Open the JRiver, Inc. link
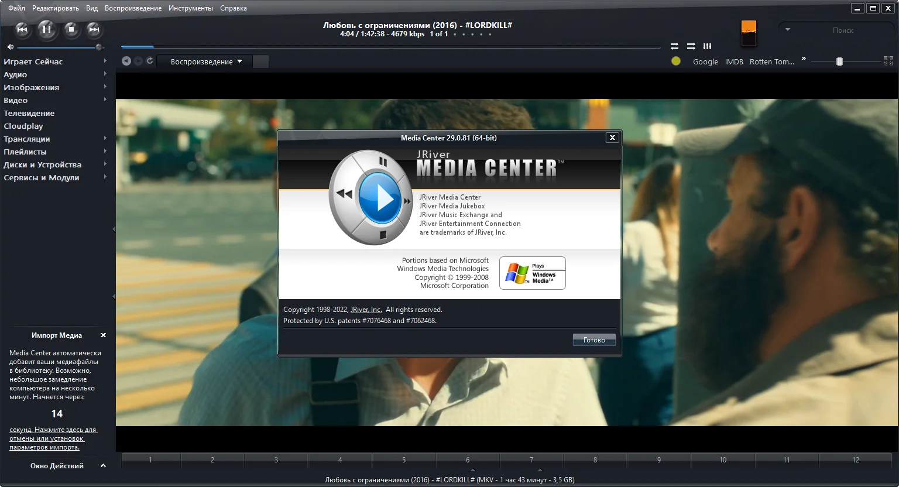The width and height of the screenshot is (899, 487). [x=366, y=310]
